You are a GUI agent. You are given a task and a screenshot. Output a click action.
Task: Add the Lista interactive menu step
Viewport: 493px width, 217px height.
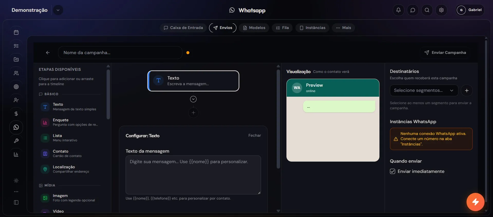[70, 138]
